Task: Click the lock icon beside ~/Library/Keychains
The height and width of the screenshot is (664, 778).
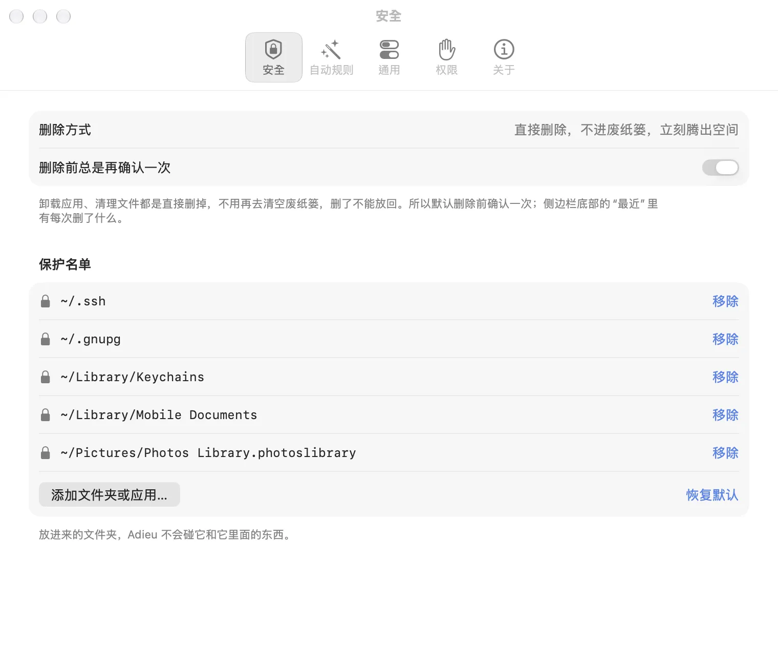Action: [46, 377]
